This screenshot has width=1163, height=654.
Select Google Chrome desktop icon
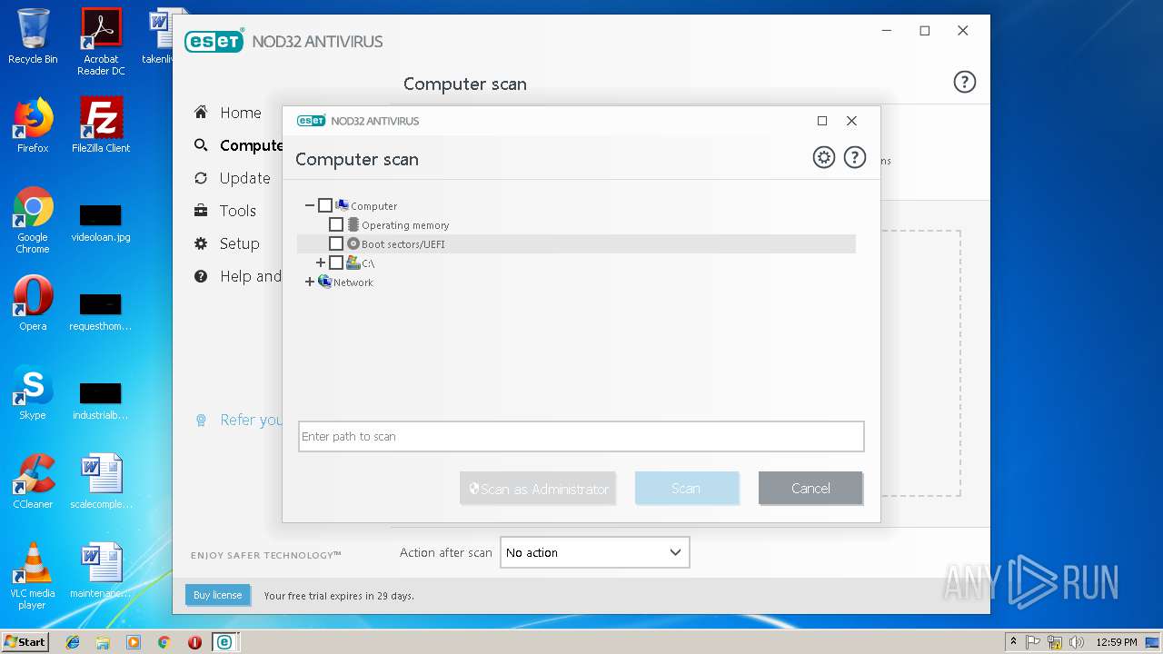33,220
